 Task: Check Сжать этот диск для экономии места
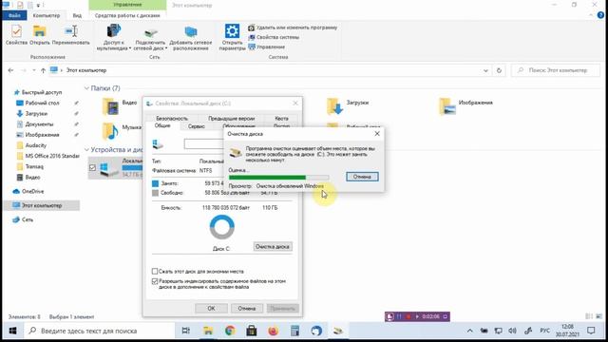[155, 271]
